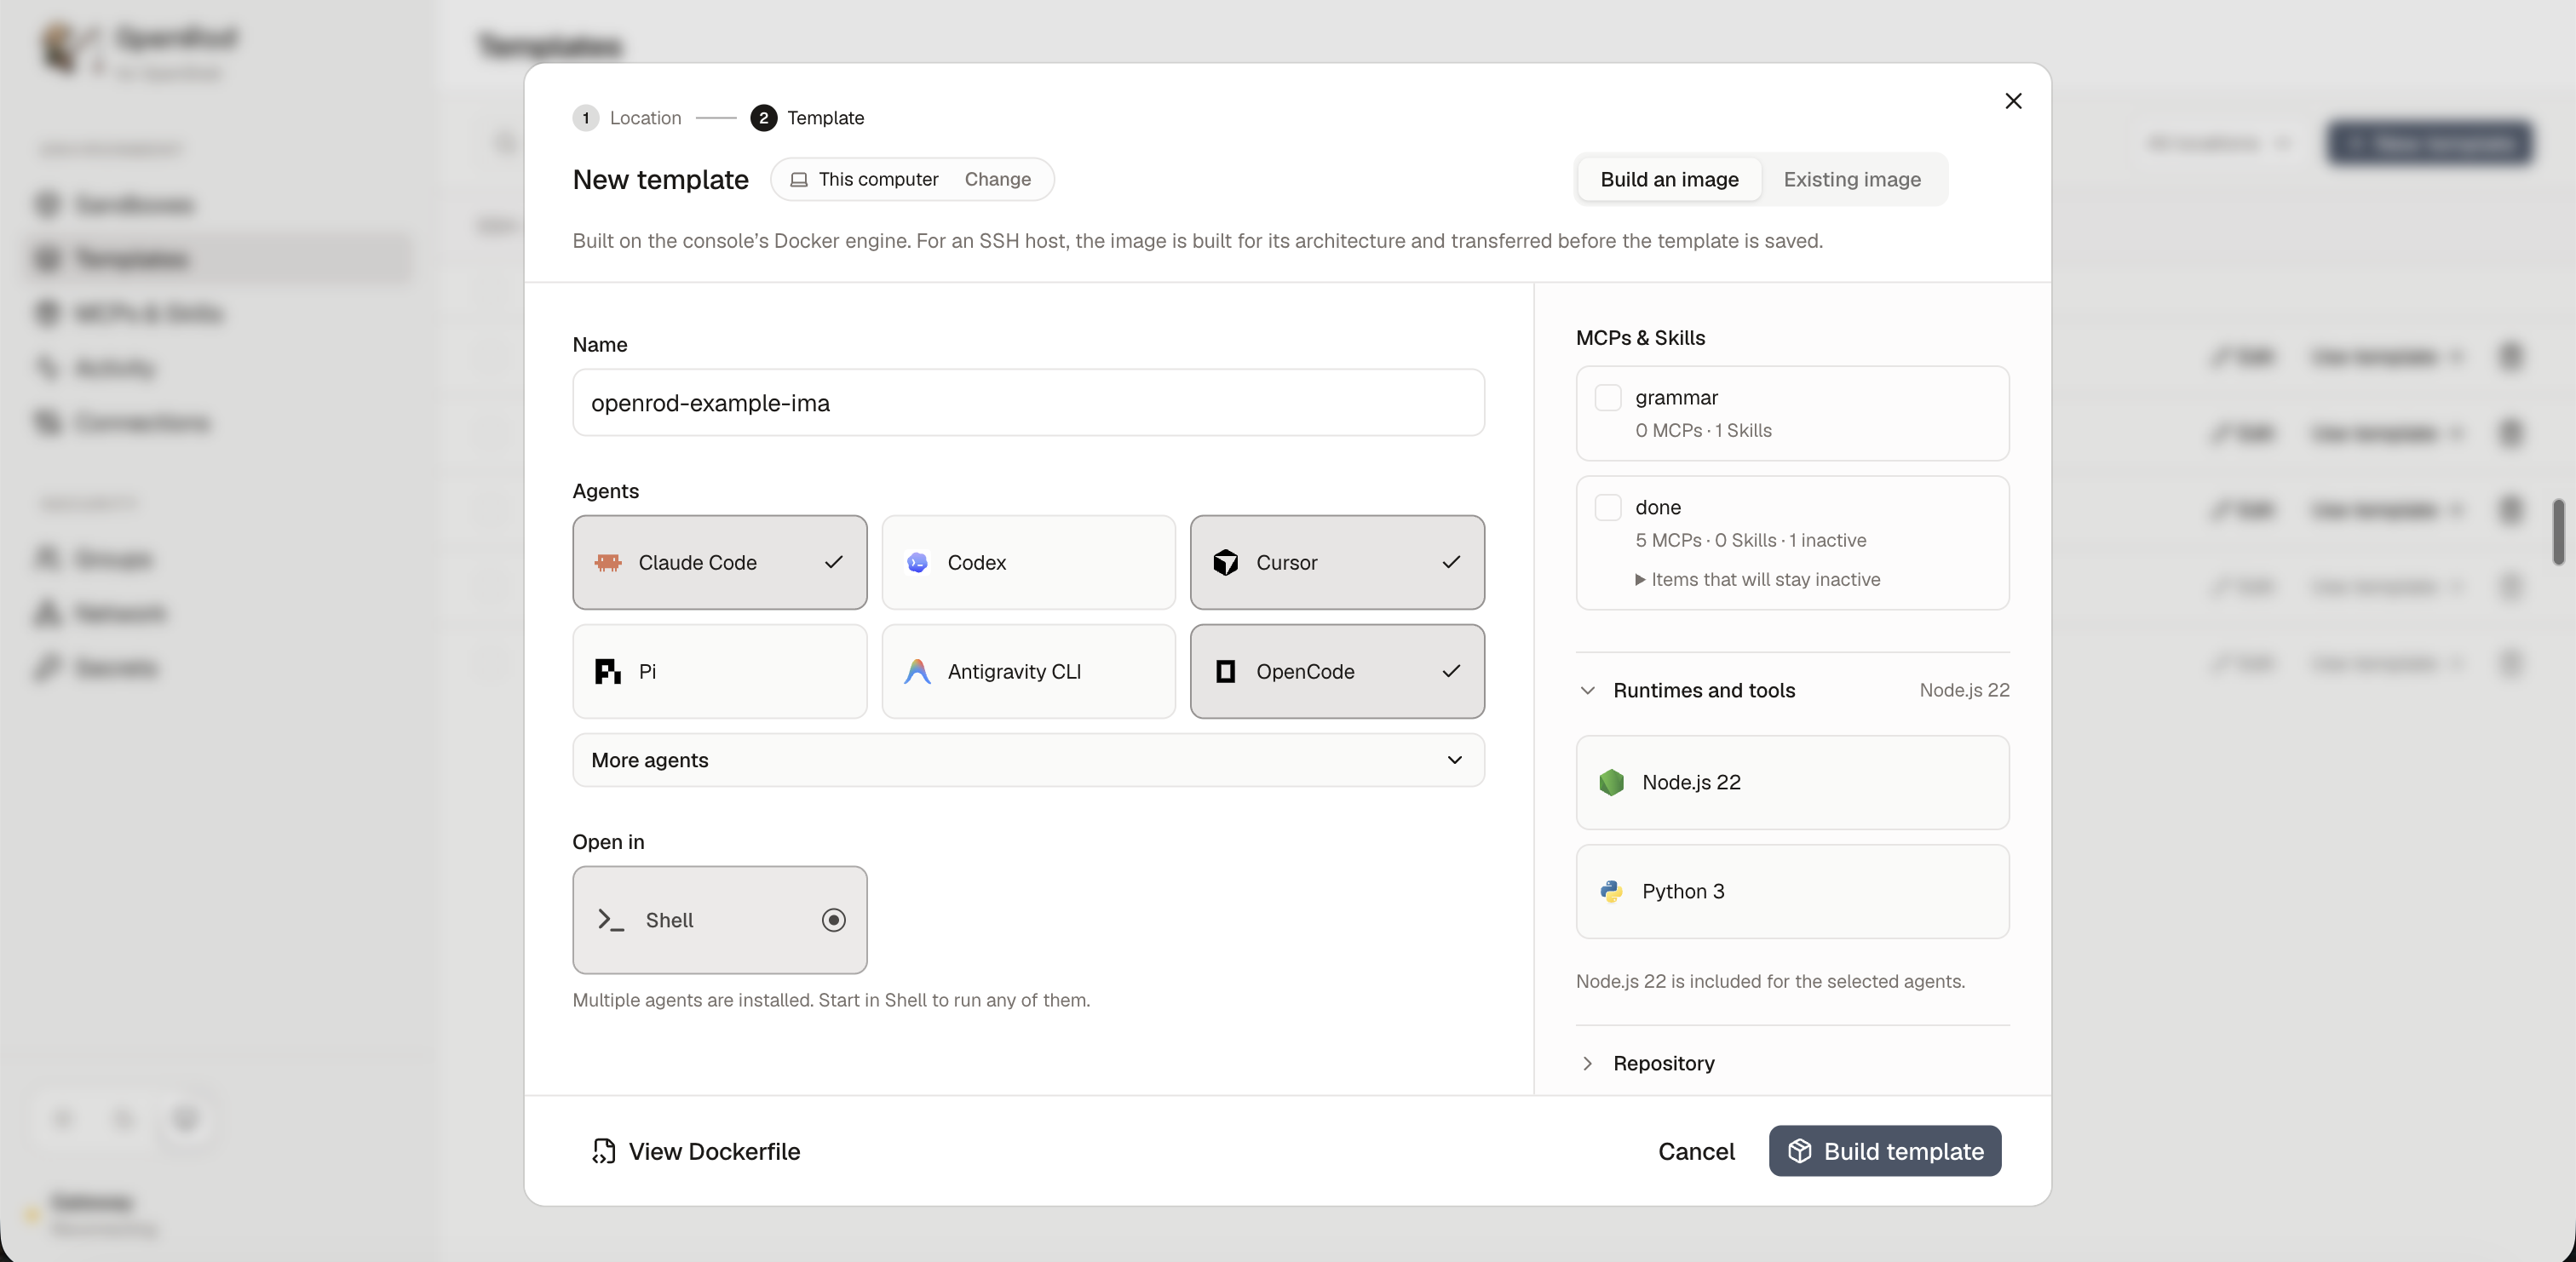This screenshot has height=1262, width=2576.
Task: Click the 'Node.js 22' summary text
Action: (x=1964, y=690)
